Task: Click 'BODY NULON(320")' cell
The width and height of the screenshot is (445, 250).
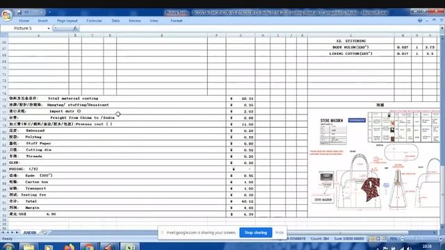Action: [x=350, y=47]
